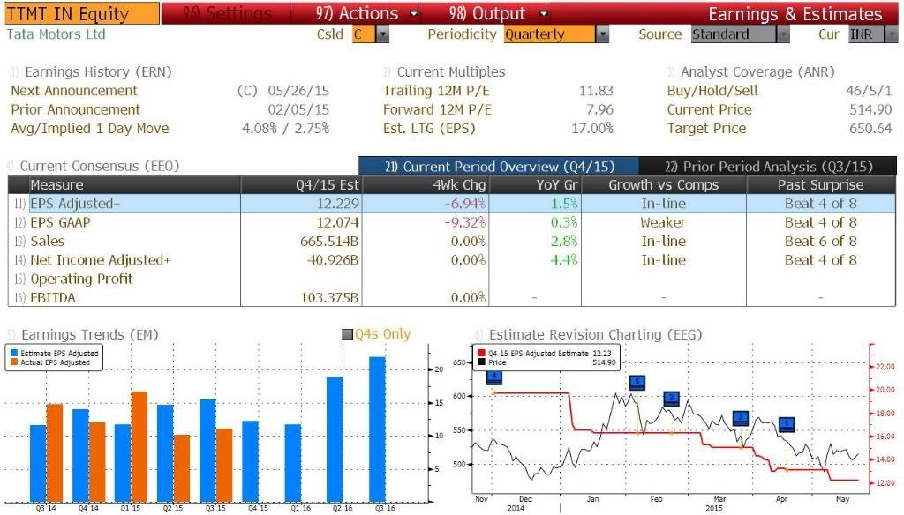The image size is (904, 515).
Task: Click the Tata Motors Ltd company name
Action: 56,34
